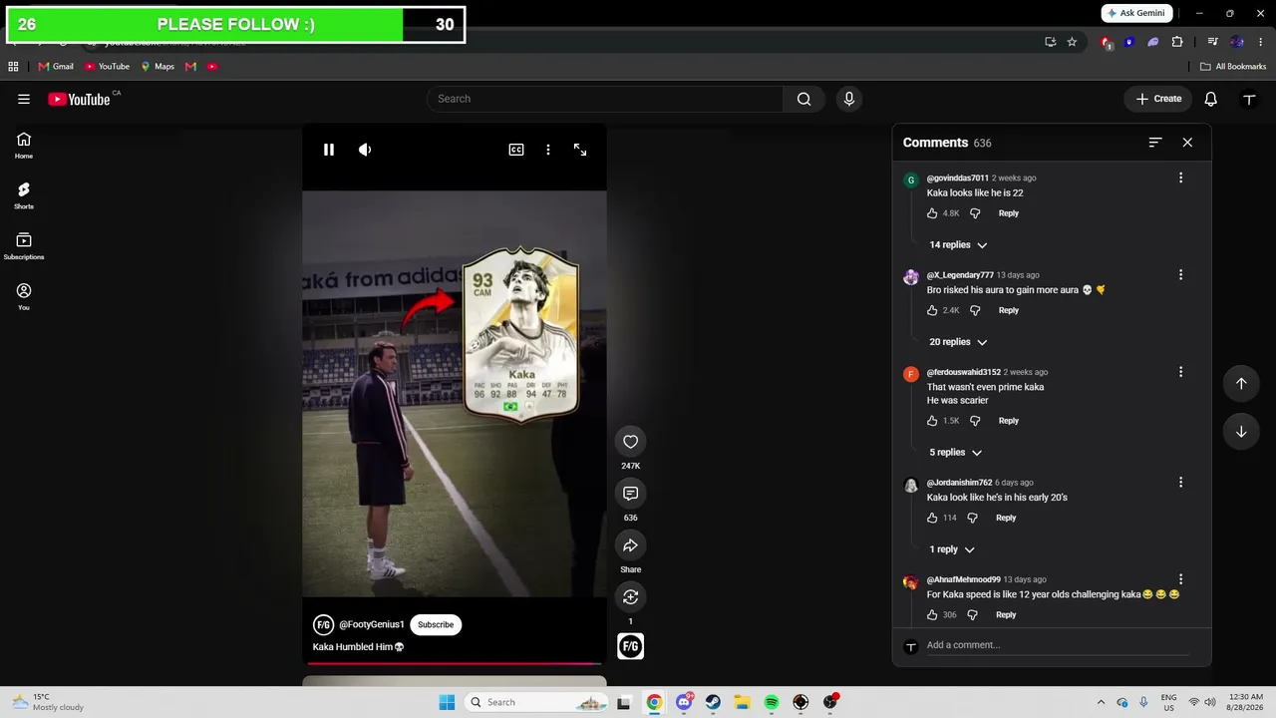
Task: Open the You page in sidebar
Action: coord(24,296)
